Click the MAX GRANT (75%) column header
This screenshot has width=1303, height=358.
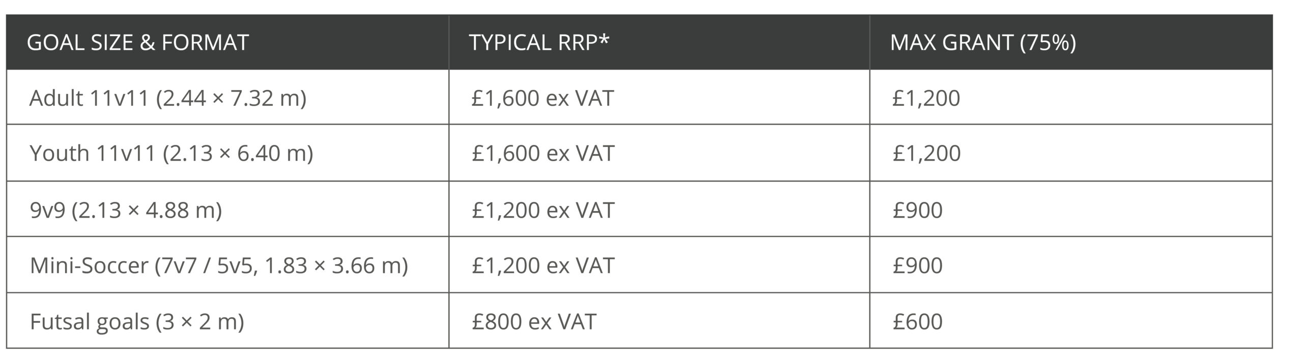pyautogui.click(x=982, y=43)
